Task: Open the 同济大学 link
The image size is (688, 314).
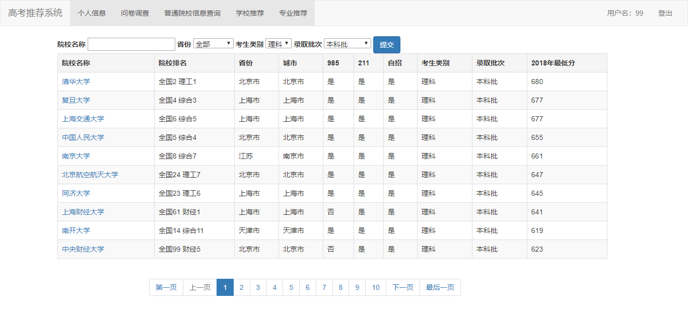Action: tap(76, 193)
